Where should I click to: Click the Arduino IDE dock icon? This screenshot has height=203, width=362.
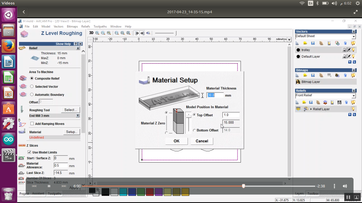[8, 140]
